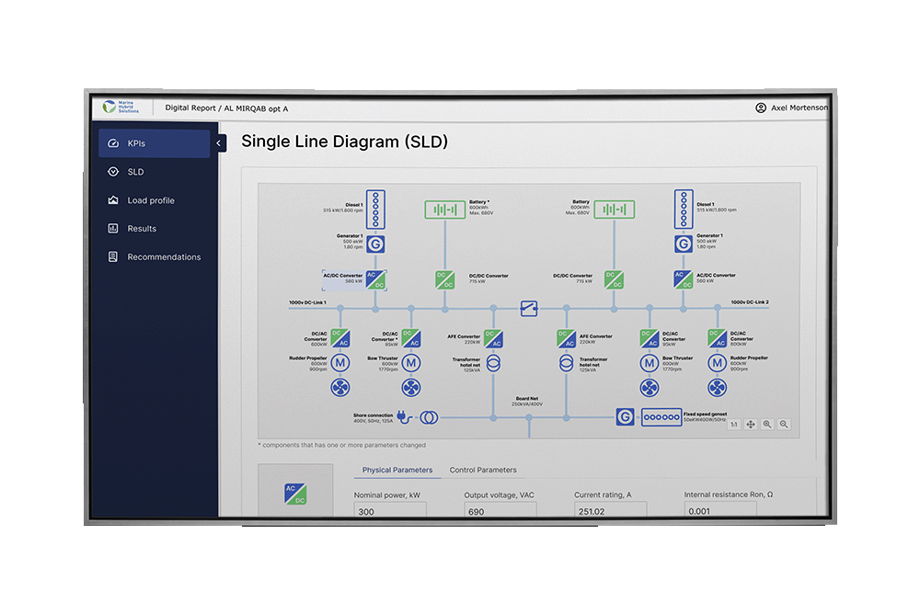
Task: Collapse the sidebar with the chevron arrow
Action: [x=220, y=143]
